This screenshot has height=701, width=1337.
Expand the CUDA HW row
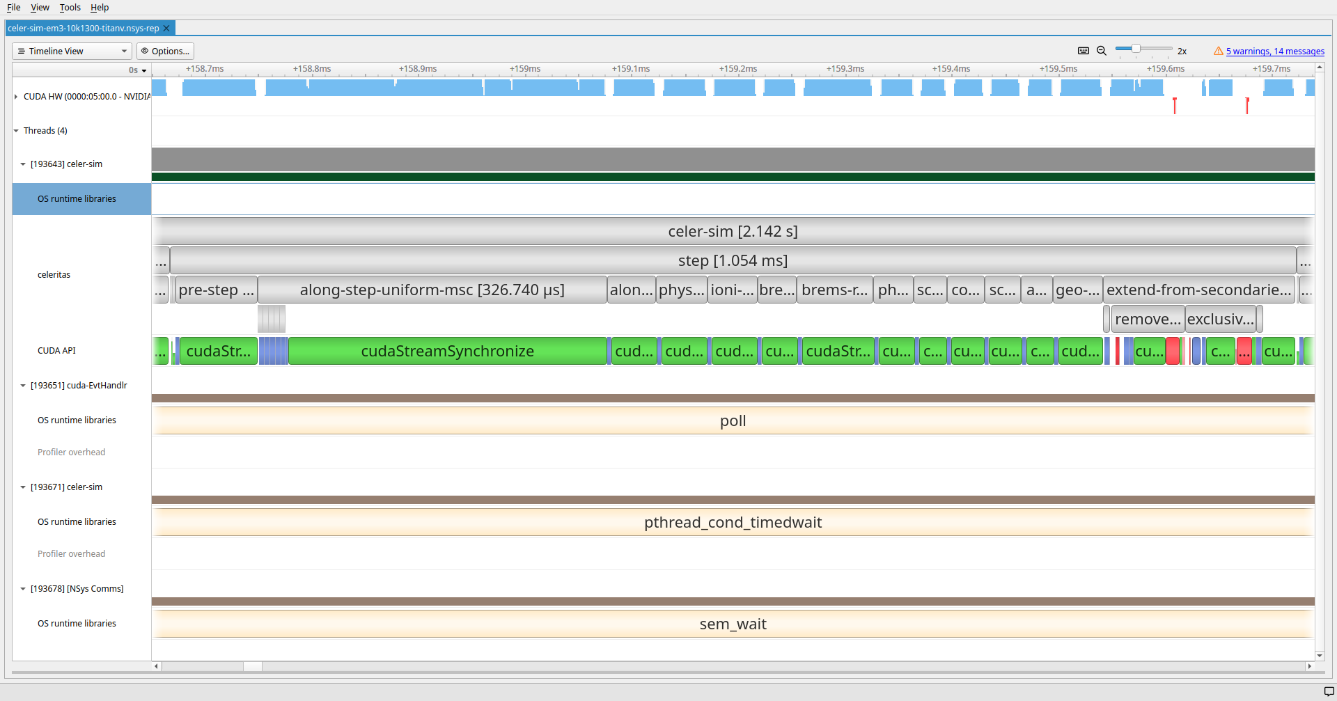click(x=16, y=97)
